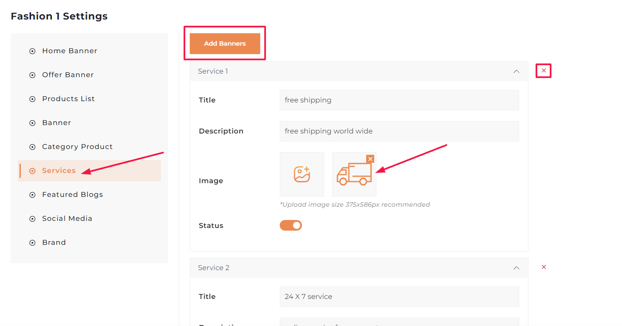Open the Featured Blogs settings section
This screenshot has width=622, height=326.
click(x=72, y=195)
